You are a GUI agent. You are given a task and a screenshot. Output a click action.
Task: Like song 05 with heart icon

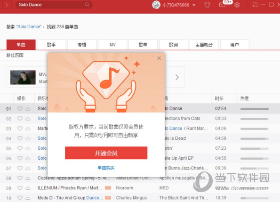click(x=20, y=148)
